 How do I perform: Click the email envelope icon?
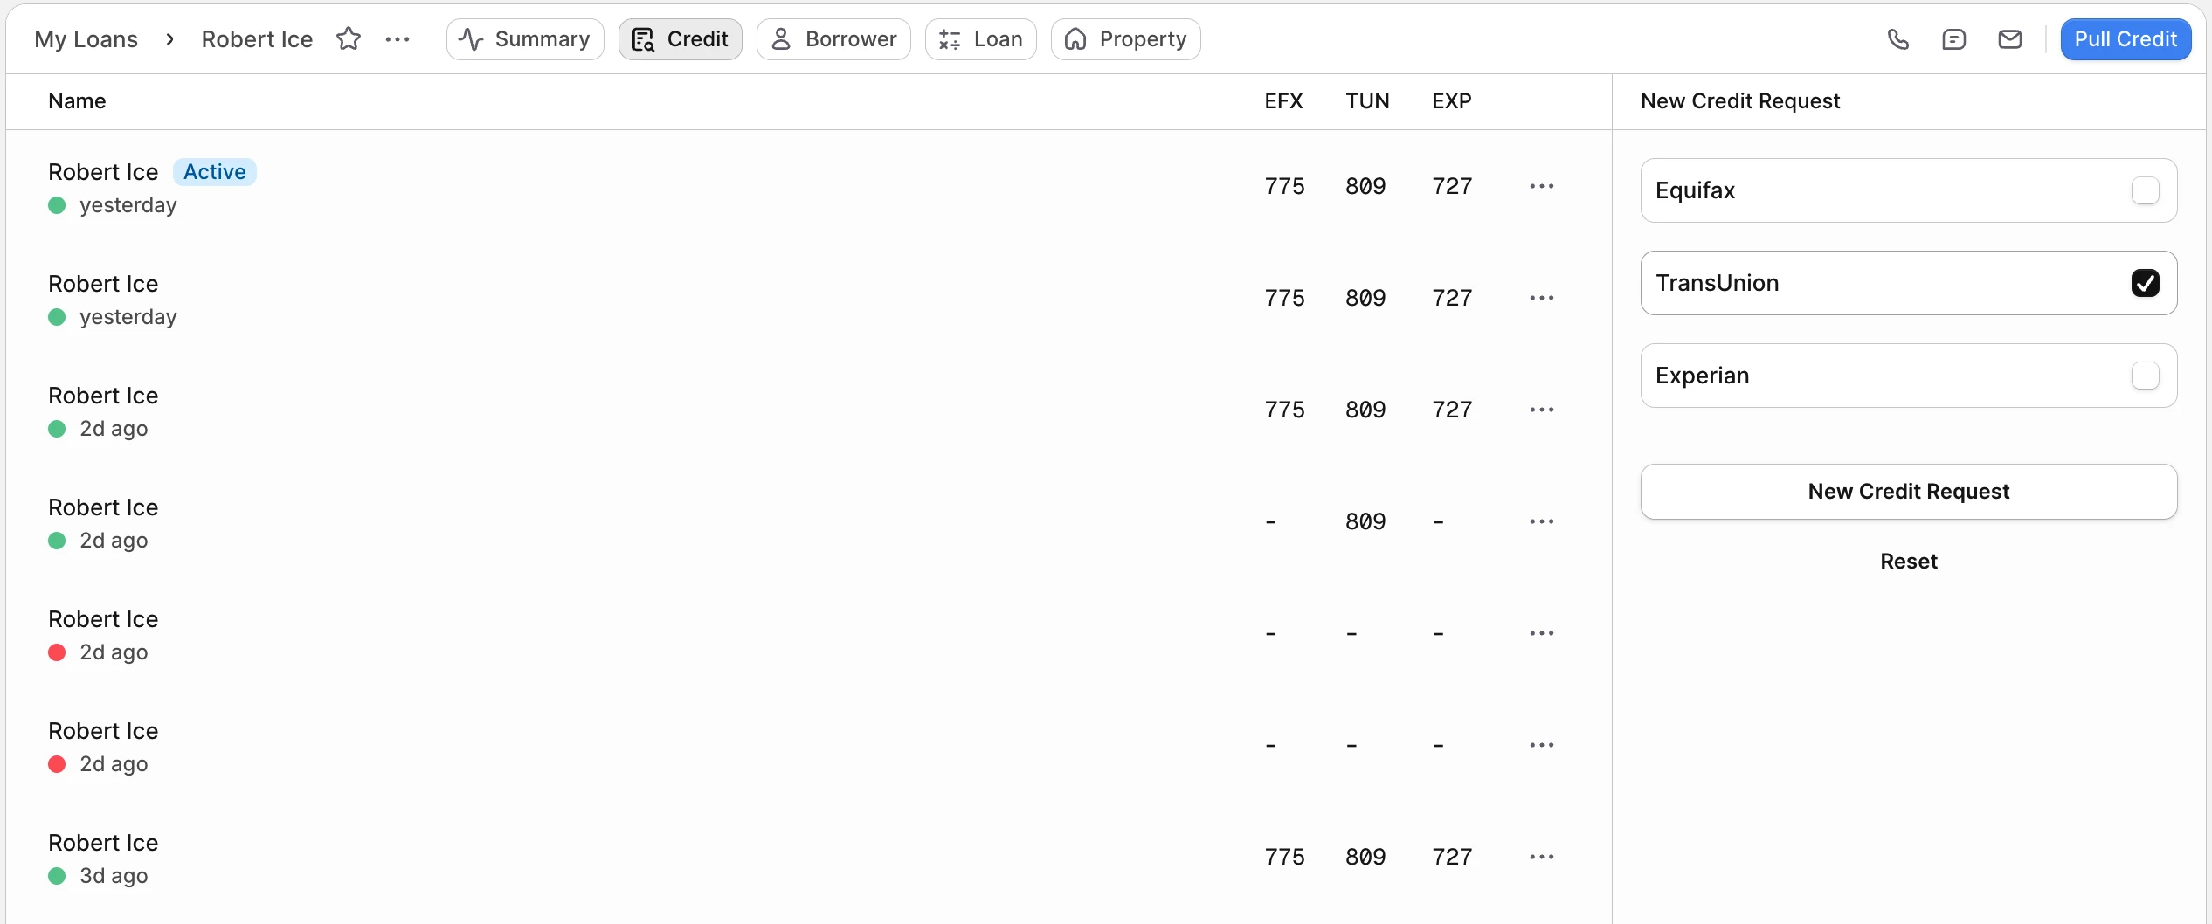[x=2009, y=39]
